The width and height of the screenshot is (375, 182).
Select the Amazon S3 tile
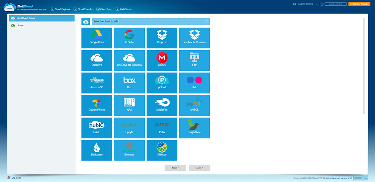tap(97, 83)
